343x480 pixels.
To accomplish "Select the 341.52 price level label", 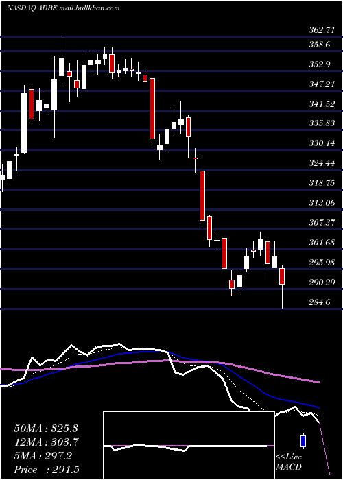I will pyautogui.click(x=321, y=104).
